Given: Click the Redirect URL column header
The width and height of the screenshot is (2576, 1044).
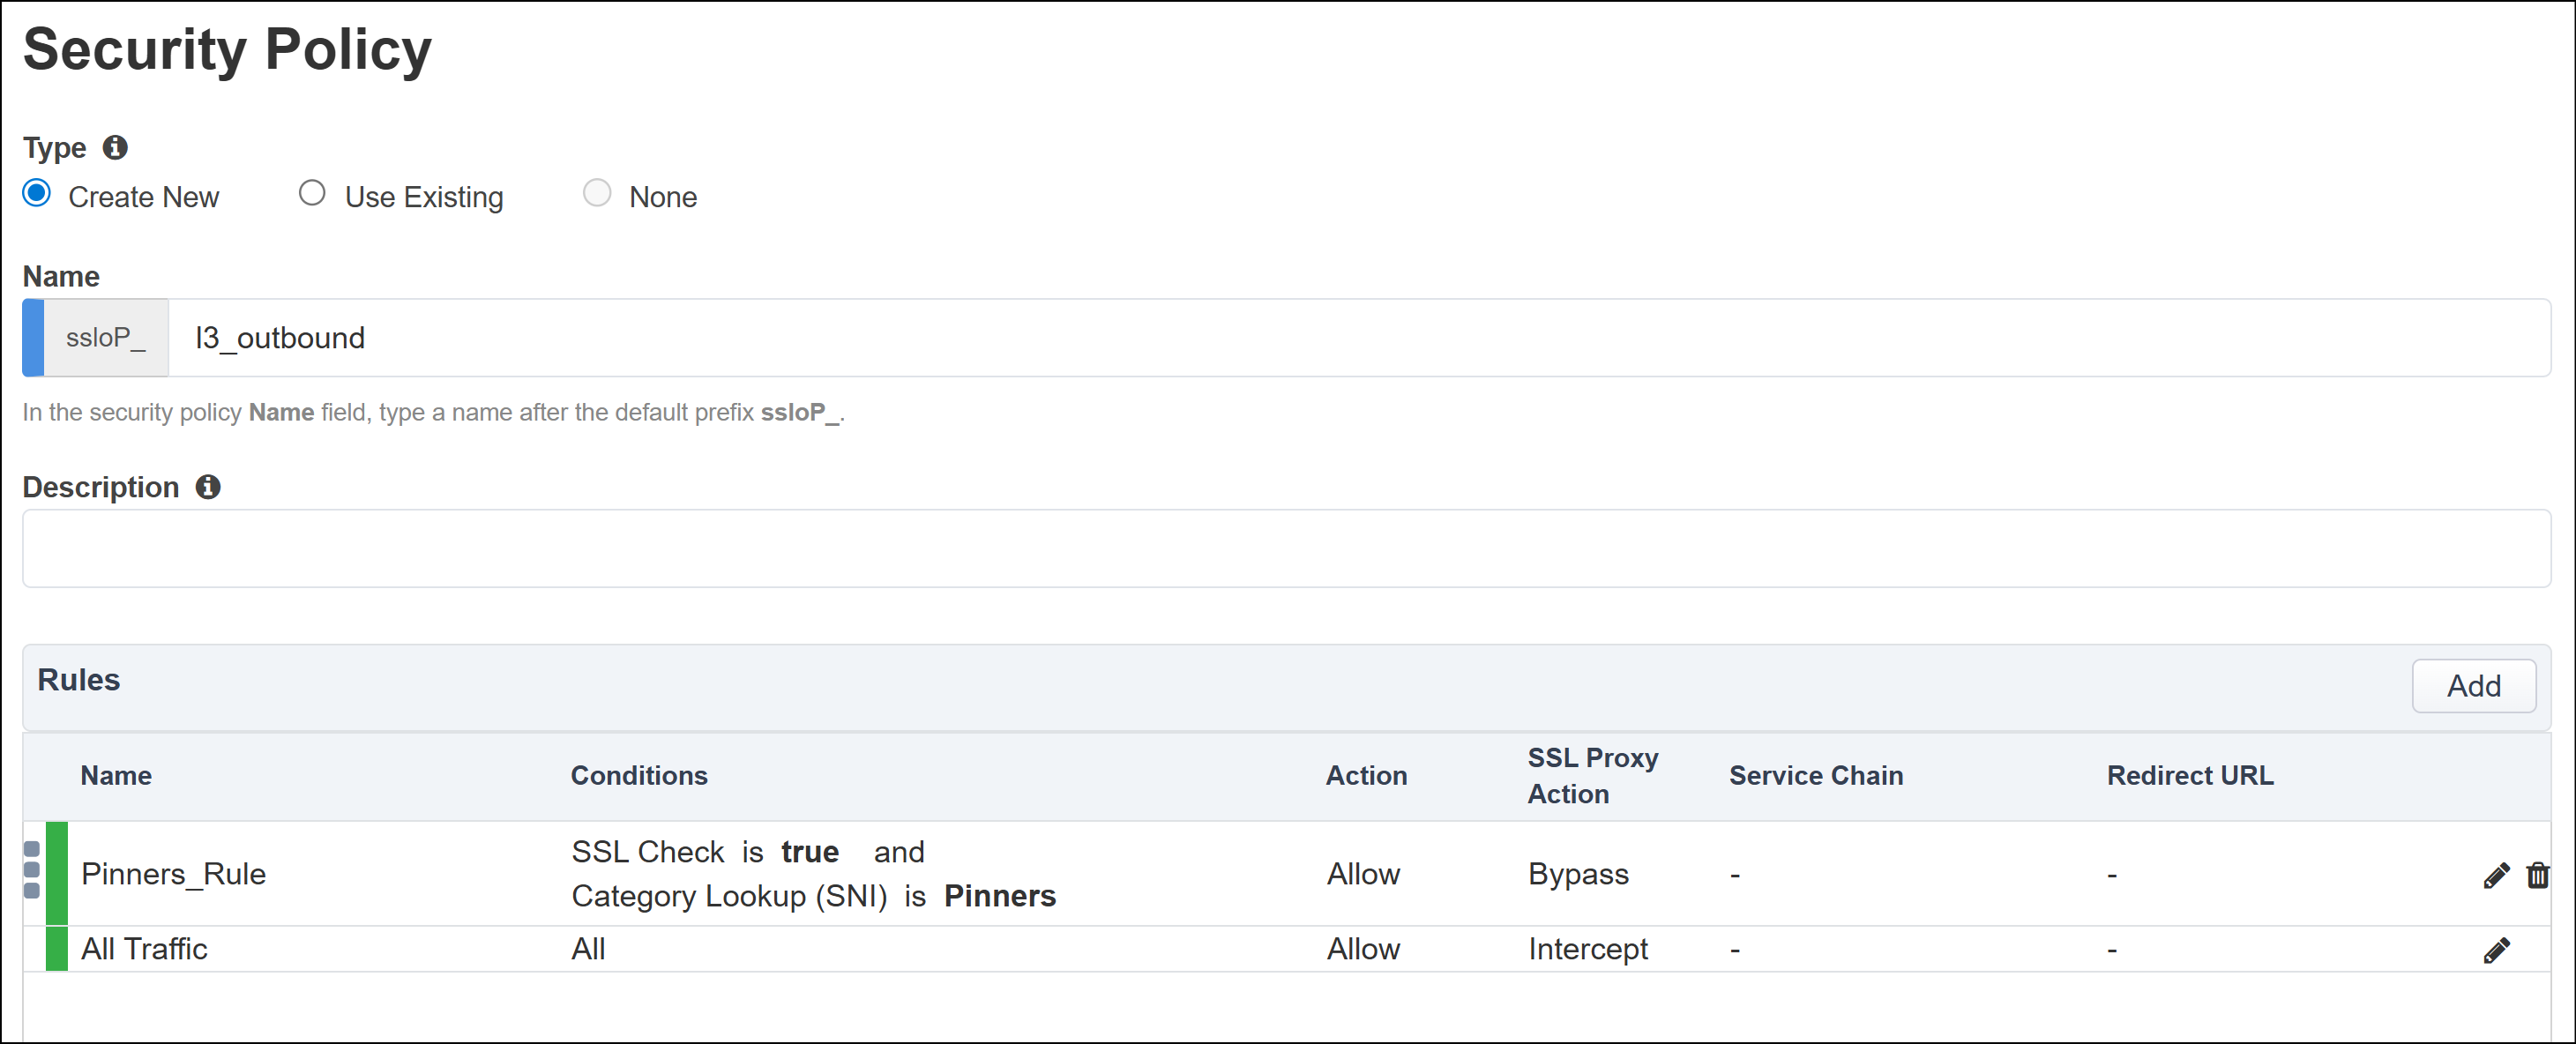Looking at the screenshot, I should pyautogui.click(x=2190, y=775).
